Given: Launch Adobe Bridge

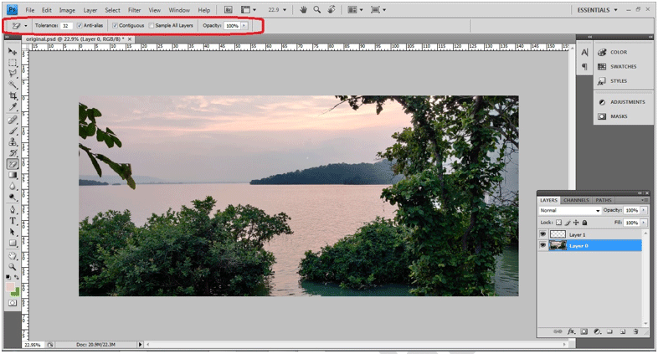Looking at the screenshot, I should click(229, 10).
